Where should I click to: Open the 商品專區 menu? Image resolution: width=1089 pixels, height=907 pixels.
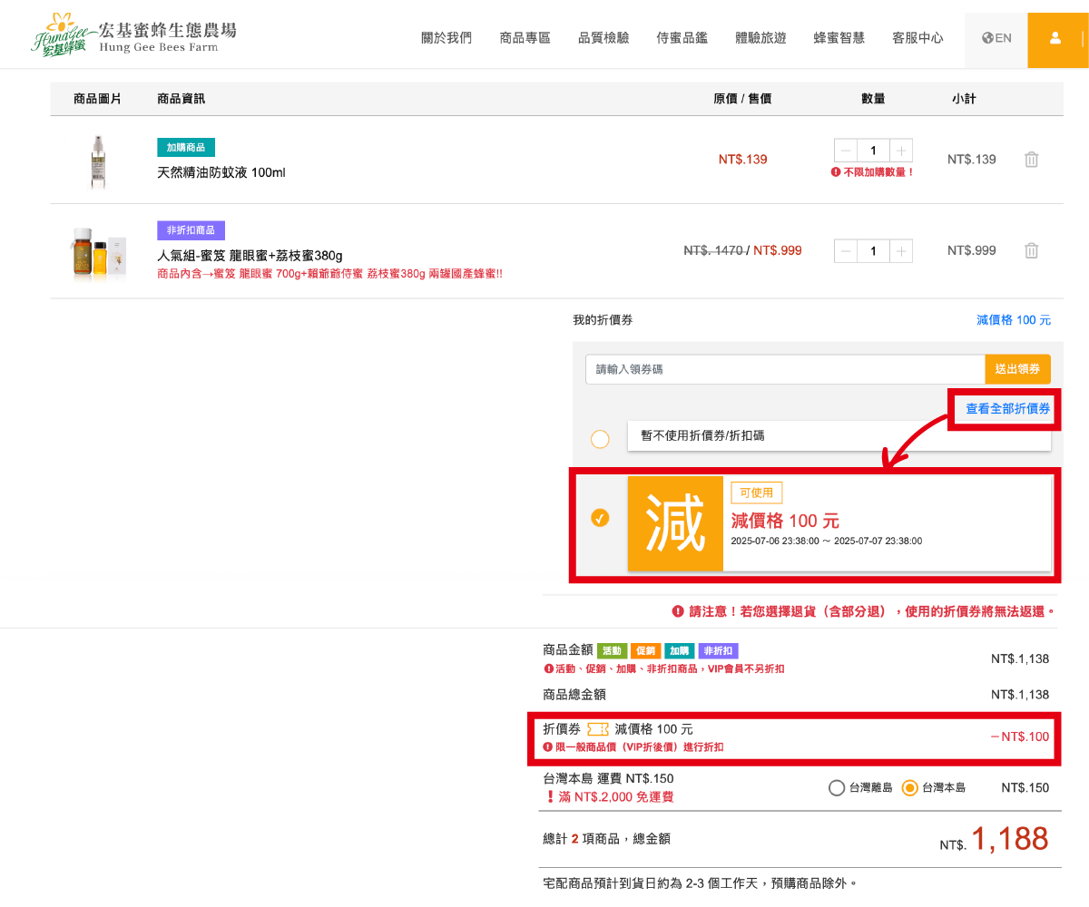(525, 38)
